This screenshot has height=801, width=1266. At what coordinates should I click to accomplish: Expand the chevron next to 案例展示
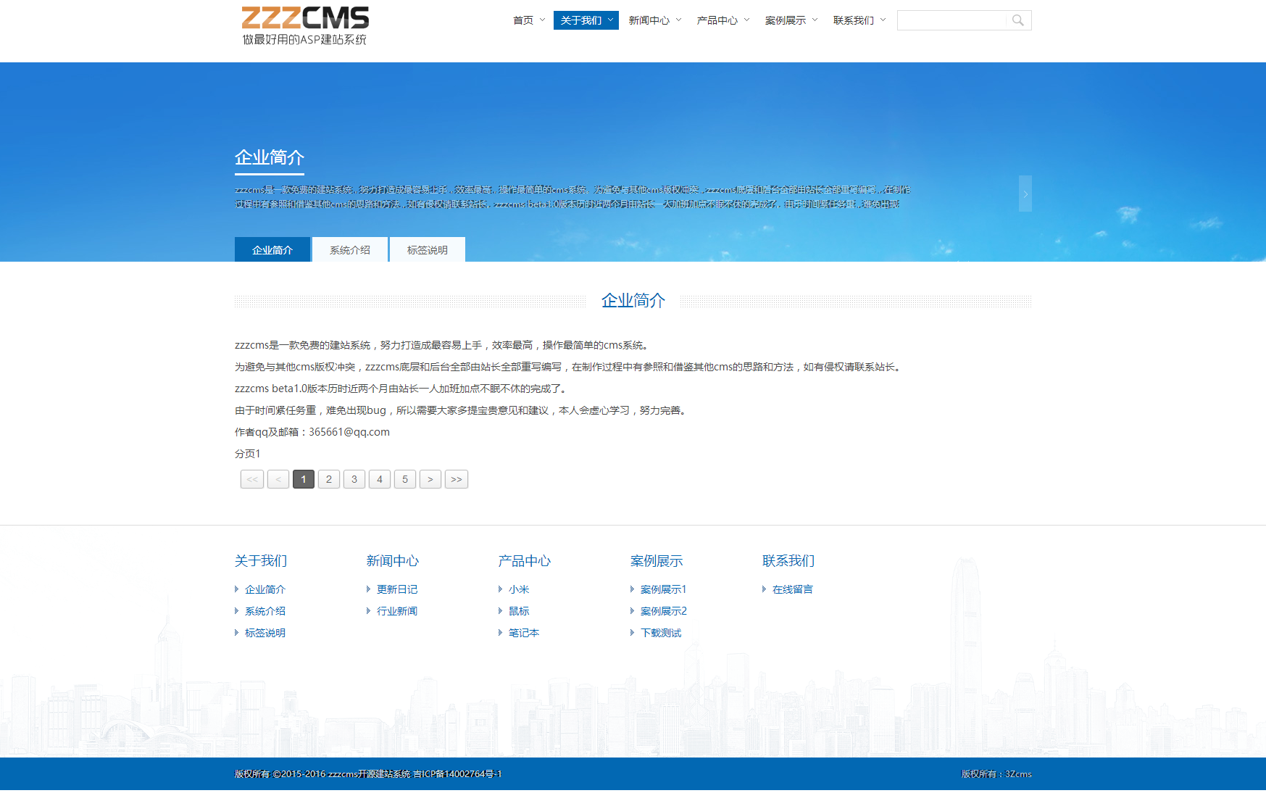[x=815, y=20]
